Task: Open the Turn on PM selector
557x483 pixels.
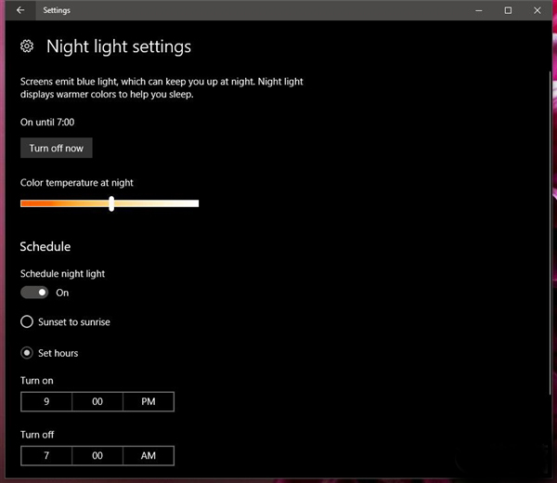Action: [x=149, y=401]
